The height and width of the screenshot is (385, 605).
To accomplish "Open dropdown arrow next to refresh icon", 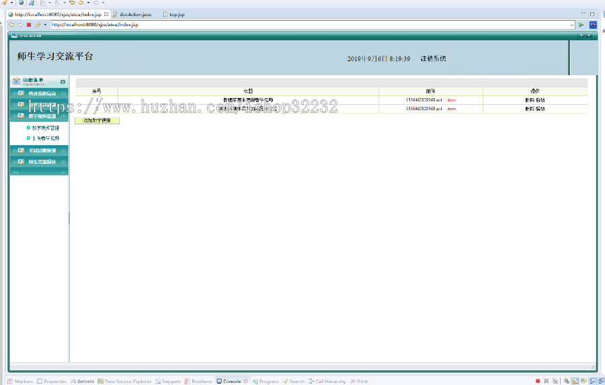I will click(45, 25).
